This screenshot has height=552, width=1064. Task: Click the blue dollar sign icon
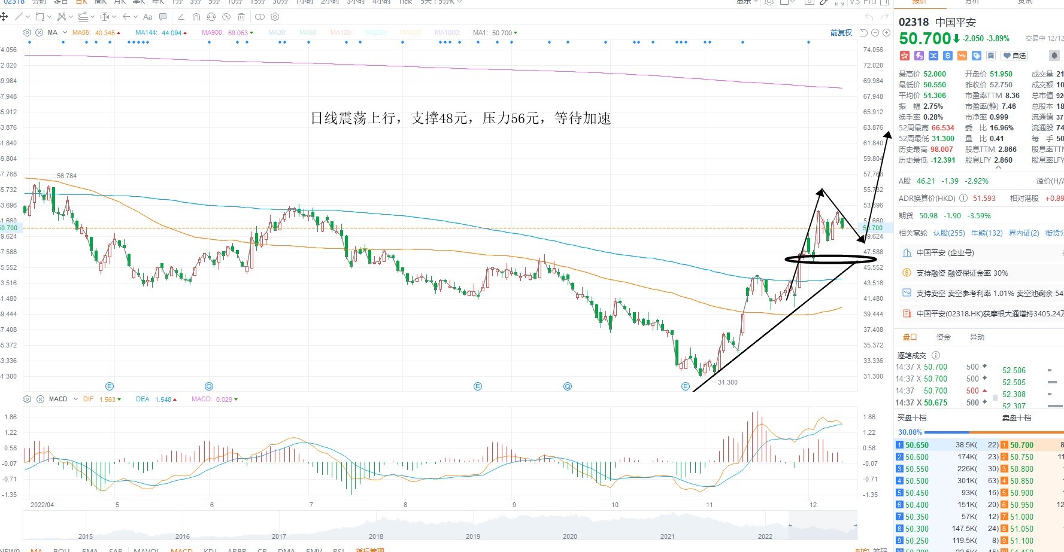(x=948, y=56)
